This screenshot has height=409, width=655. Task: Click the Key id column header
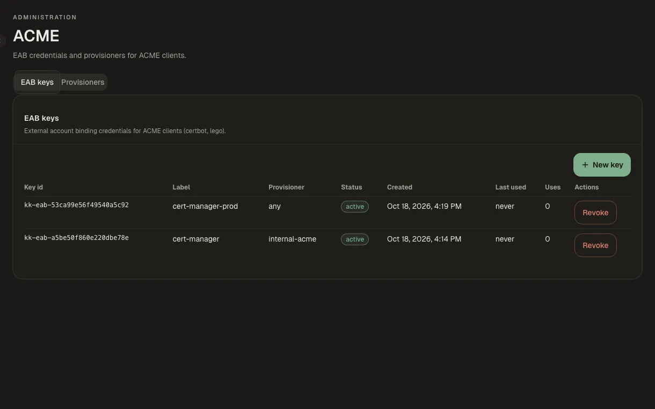pyautogui.click(x=33, y=187)
